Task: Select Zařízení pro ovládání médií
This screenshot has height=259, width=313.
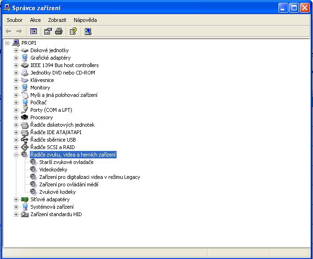Action: click(69, 184)
